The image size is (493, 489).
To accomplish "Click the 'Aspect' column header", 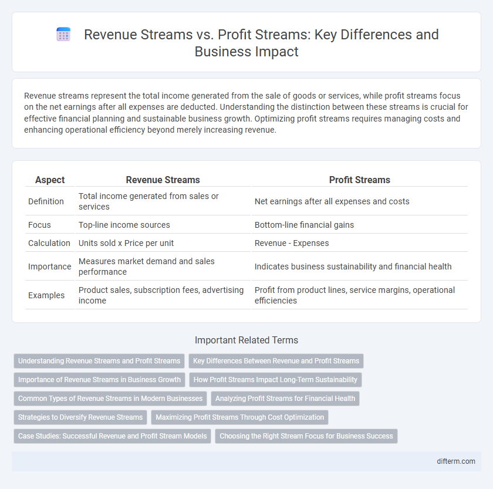I will (x=50, y=180).
